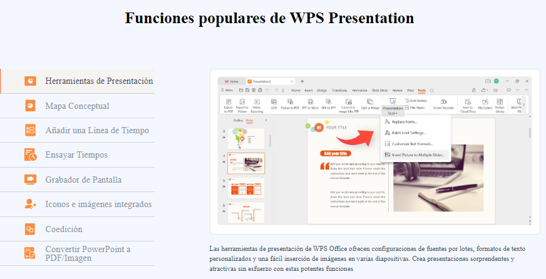Choose Replace Fonts from the dropdown menu

pos(416,122)
